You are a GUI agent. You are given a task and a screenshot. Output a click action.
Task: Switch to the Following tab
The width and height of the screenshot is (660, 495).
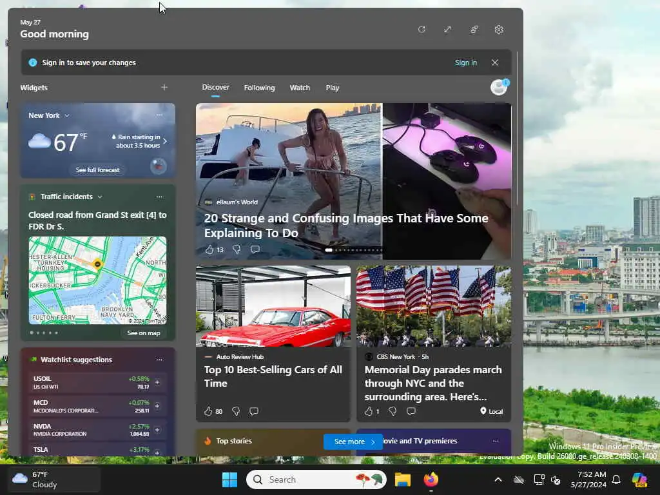pos(259,88)
